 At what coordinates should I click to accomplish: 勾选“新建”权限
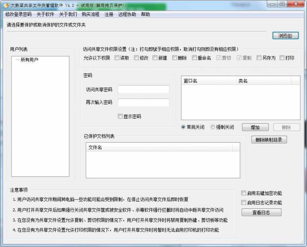155,58
